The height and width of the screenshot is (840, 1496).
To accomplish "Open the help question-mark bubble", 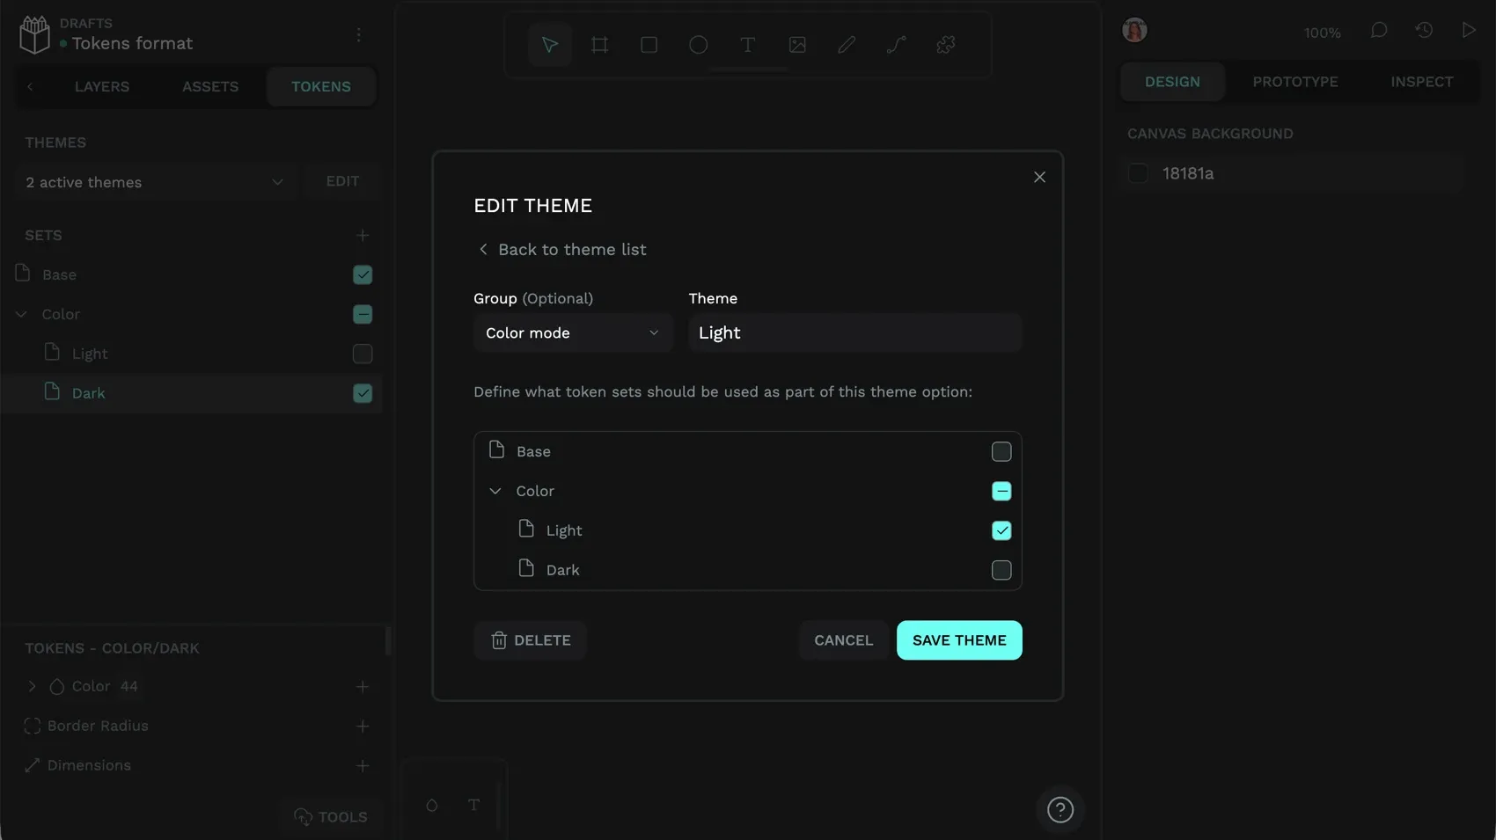I will pyautogui.click(x=1060, y=809).
